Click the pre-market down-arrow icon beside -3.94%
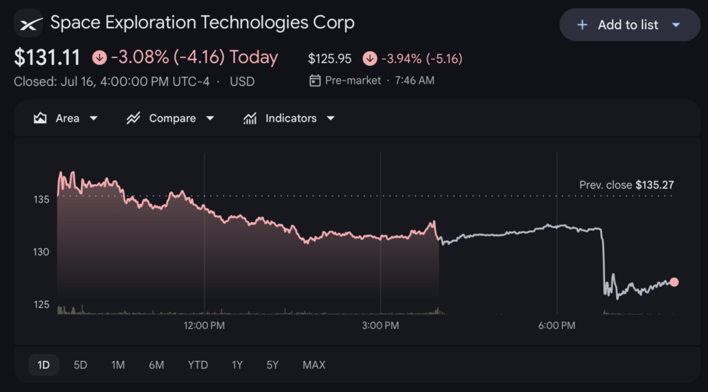708x392 pixels. pyautogui.click(x=370, y=59)
